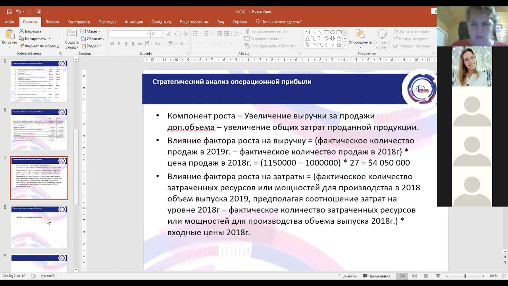Toggle underline Ч formatting
Screen dimensions: 508x286
click(126, 44)
